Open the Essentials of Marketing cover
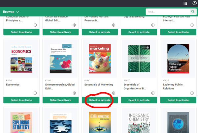 coord(100,59)
